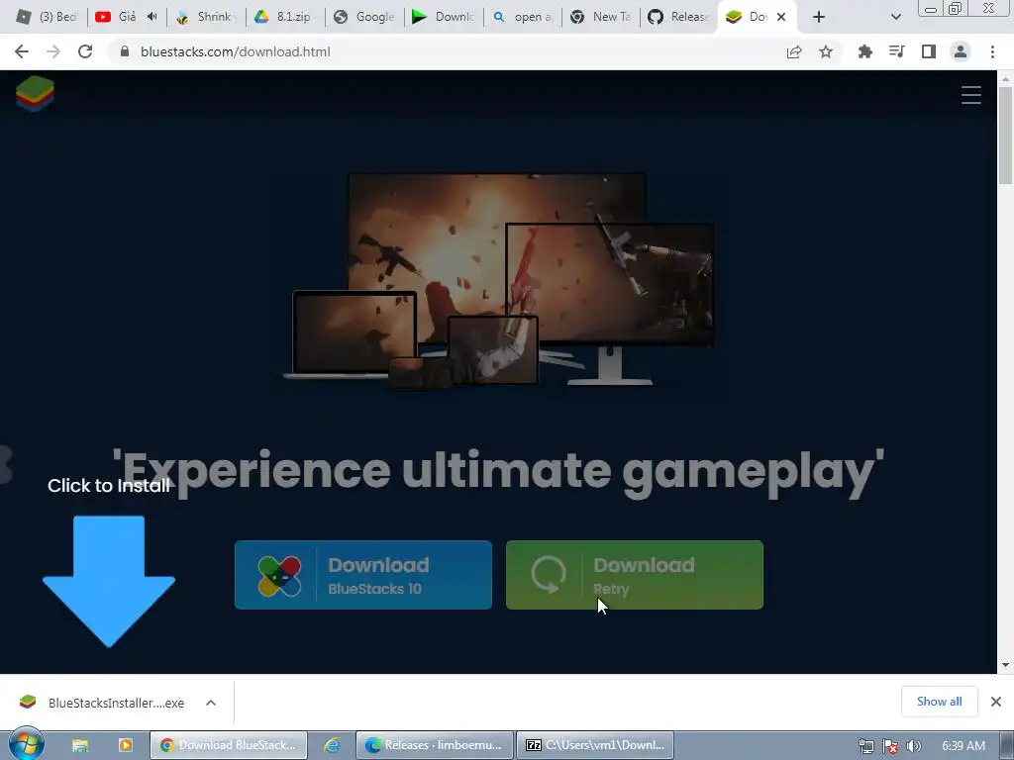Click the forward navigation arrow
Viewport: 1014px width, 760px height.
pyautogui.click(x=53, y=51)
